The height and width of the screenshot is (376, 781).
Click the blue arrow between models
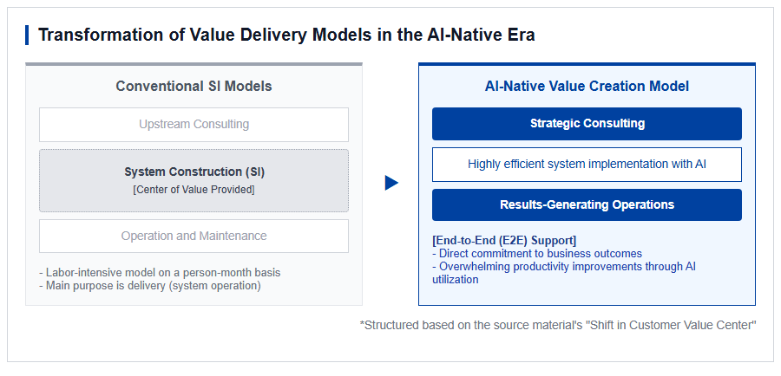pyautogui.click(x=391, y=183)
